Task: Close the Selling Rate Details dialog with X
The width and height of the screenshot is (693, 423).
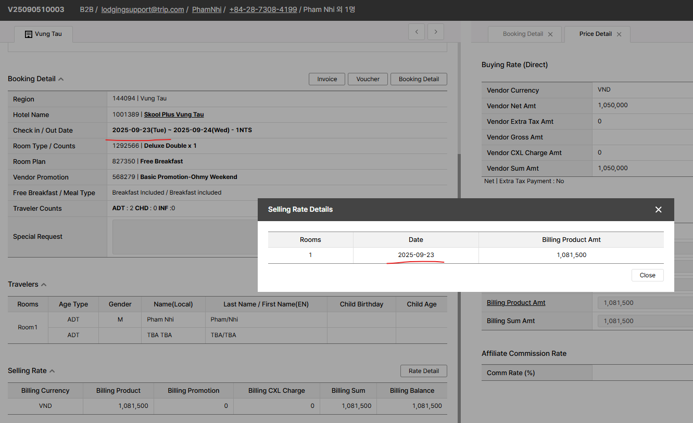Action: 658,210
